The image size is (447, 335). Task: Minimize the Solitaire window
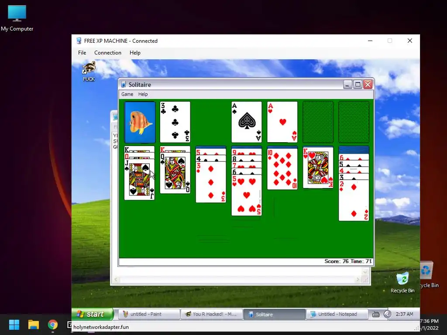347,85
